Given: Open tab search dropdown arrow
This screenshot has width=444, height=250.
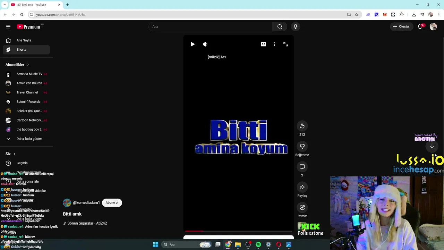Looking at the screenshot, I should [5, 5].
